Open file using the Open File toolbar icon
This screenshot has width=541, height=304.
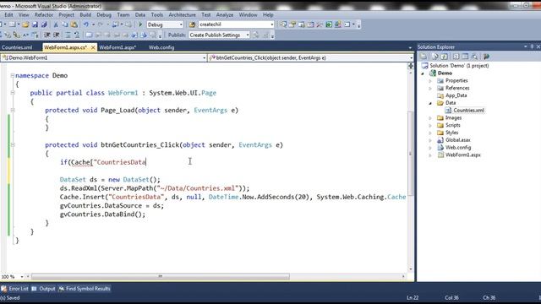(25, 24)
